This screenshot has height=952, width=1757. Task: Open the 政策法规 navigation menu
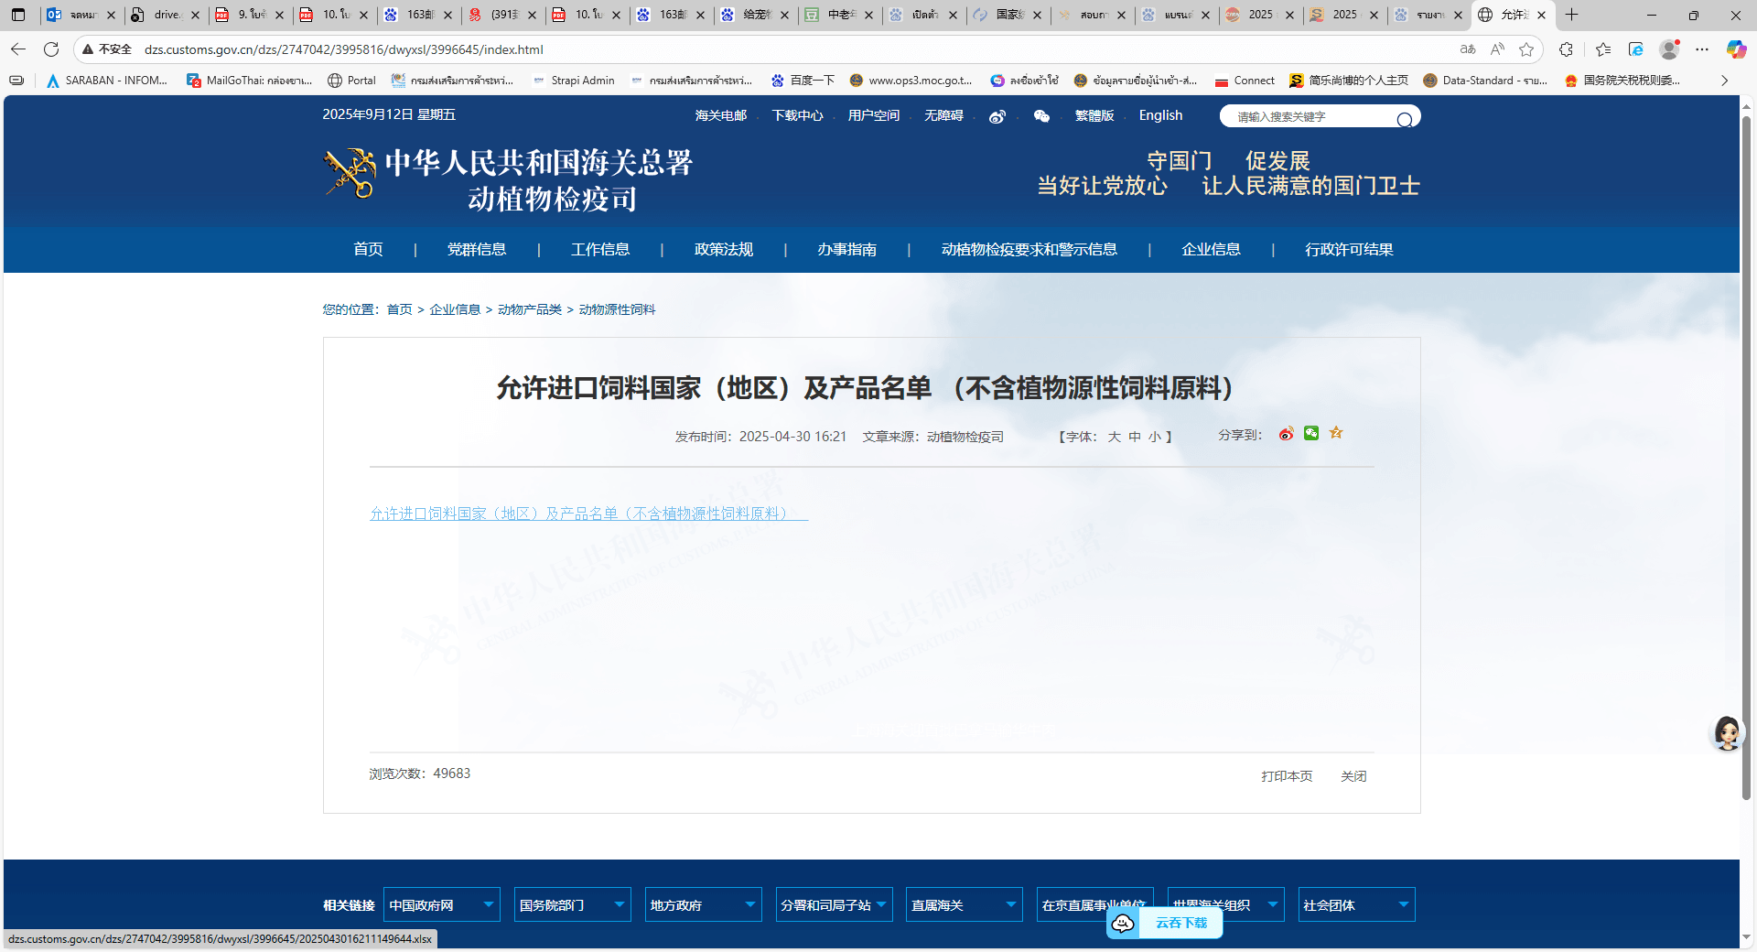click(723, 250)
